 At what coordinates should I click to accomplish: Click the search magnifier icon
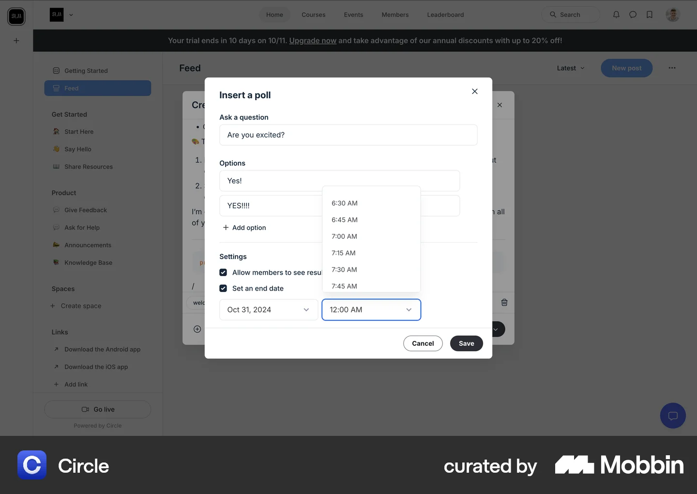[x=553, y=15]
